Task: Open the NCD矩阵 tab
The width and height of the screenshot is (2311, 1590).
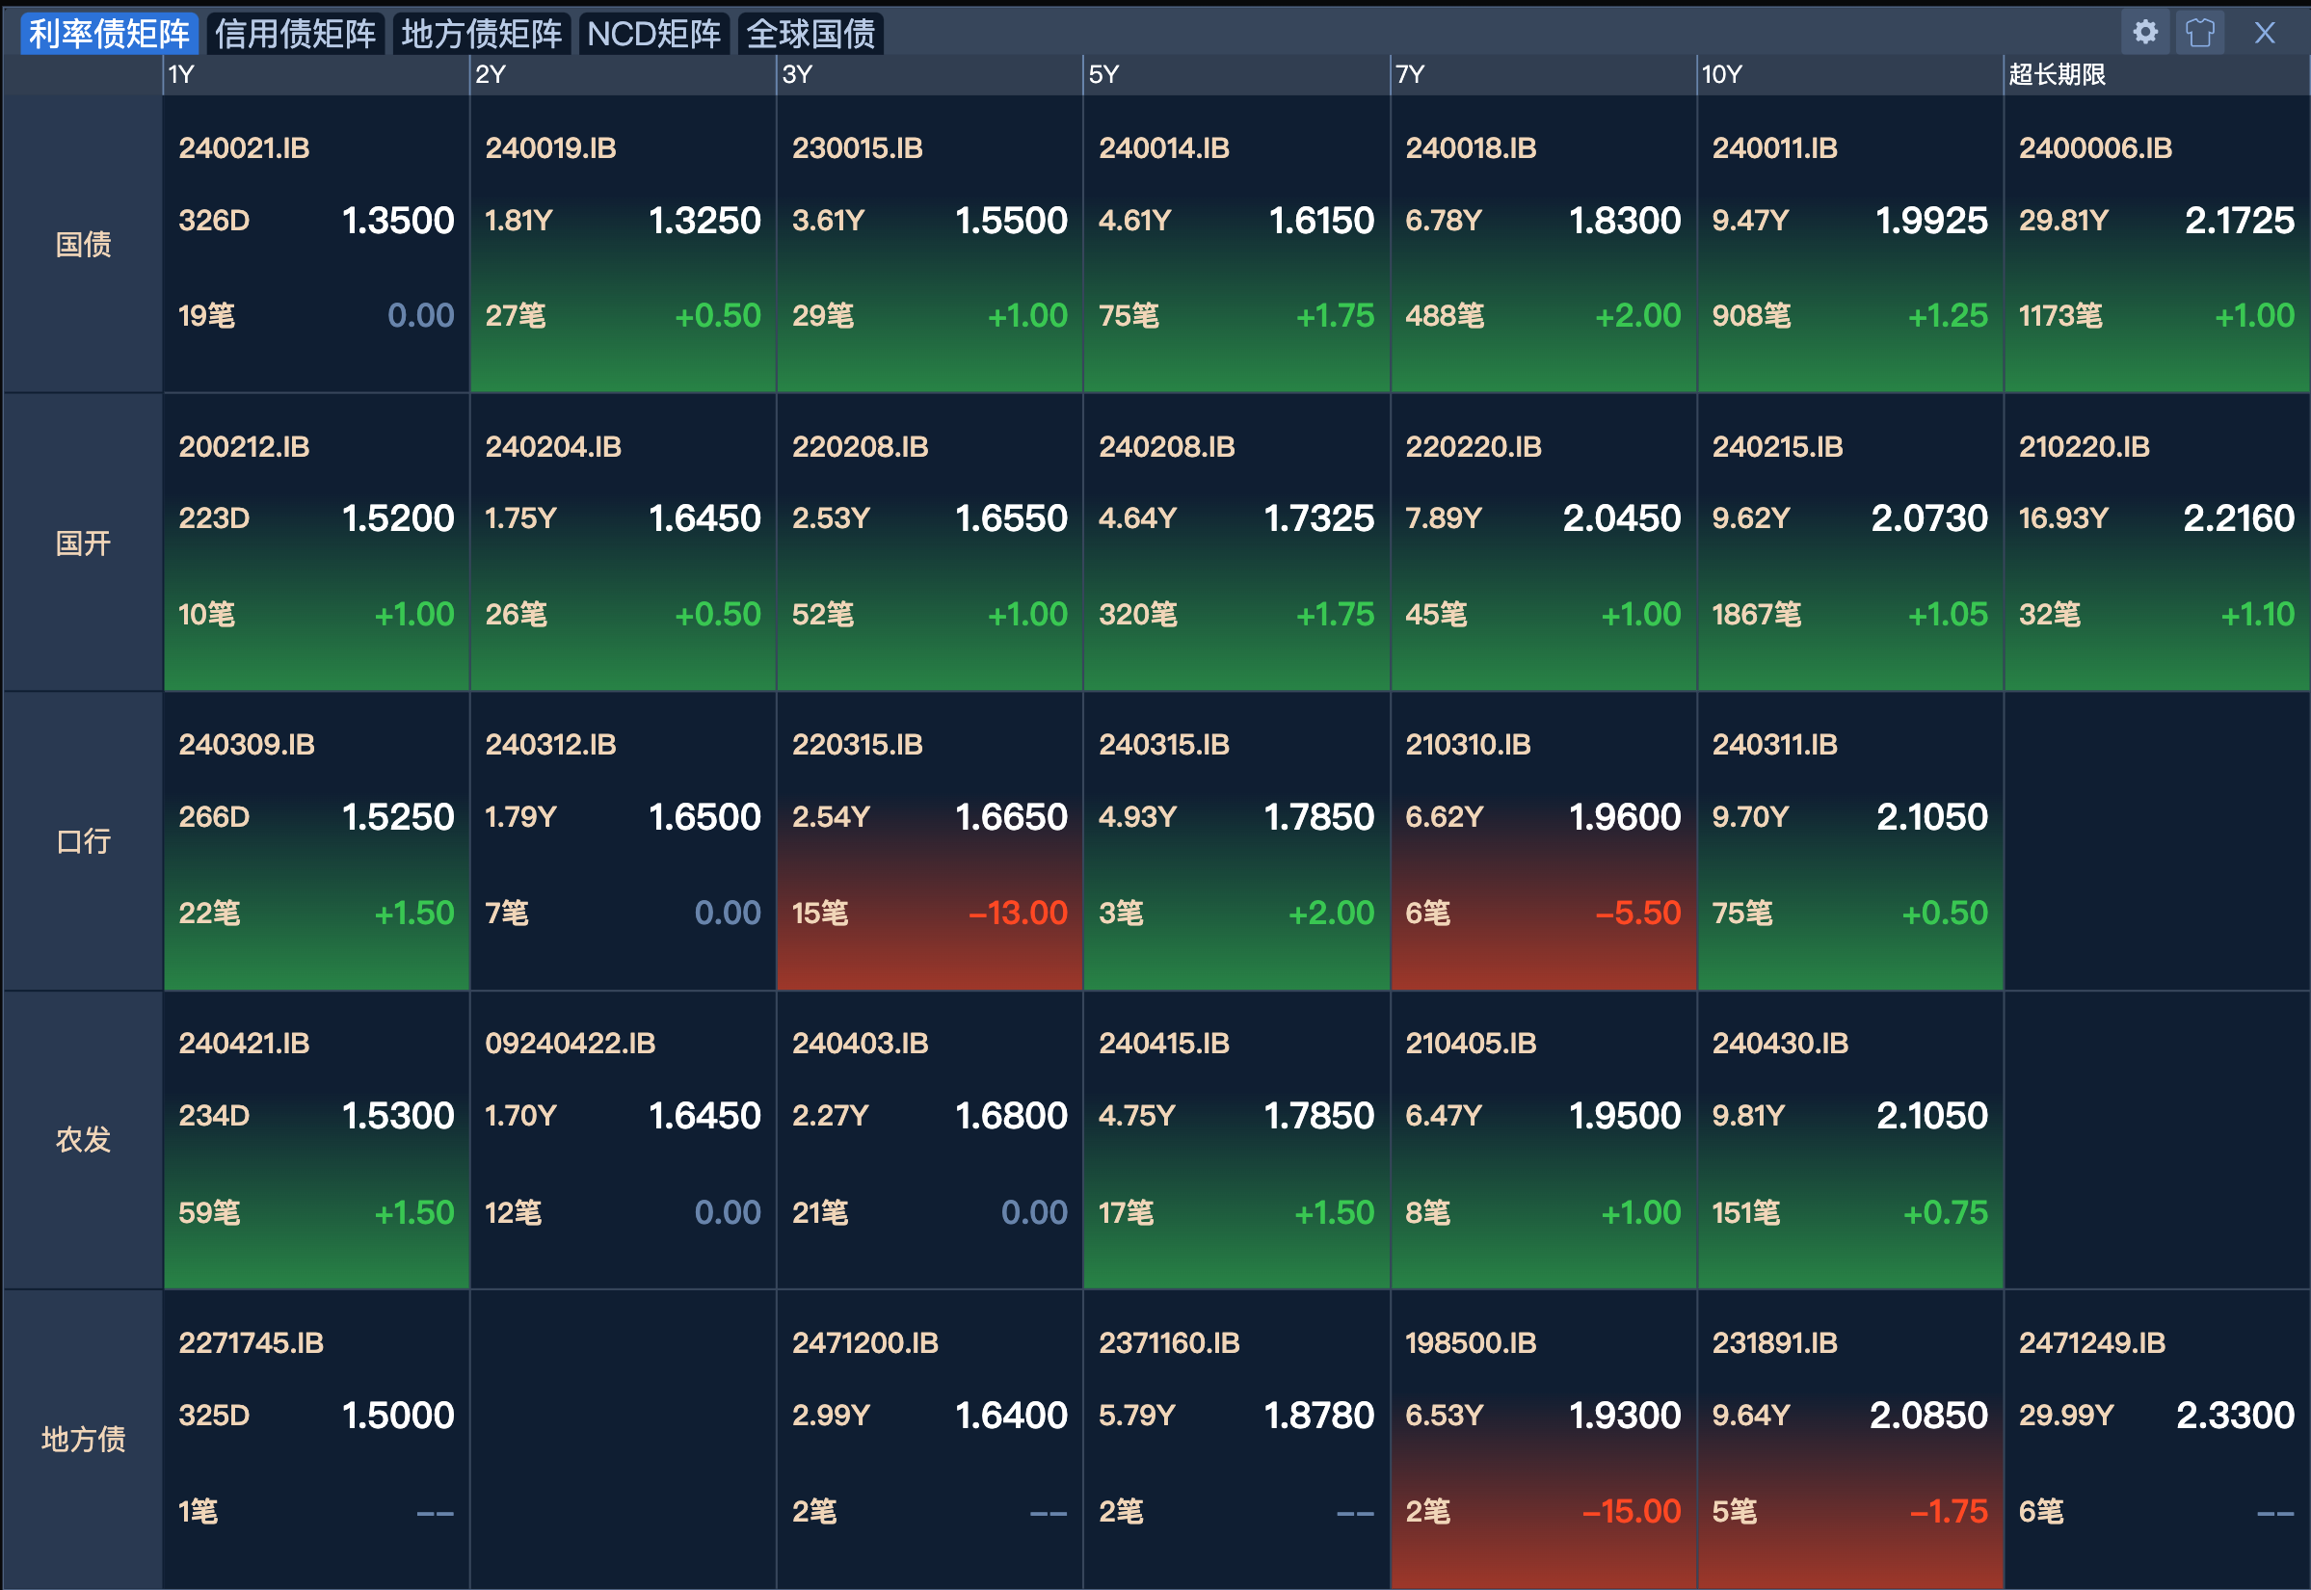Action: tap(653, 34)
